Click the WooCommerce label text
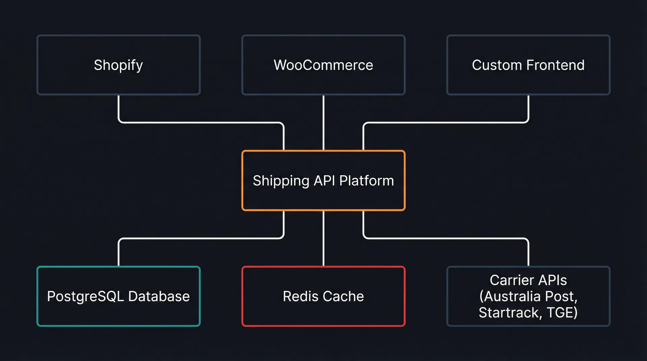The height and width of the screenshot is (361, 647). click(323, 65)
